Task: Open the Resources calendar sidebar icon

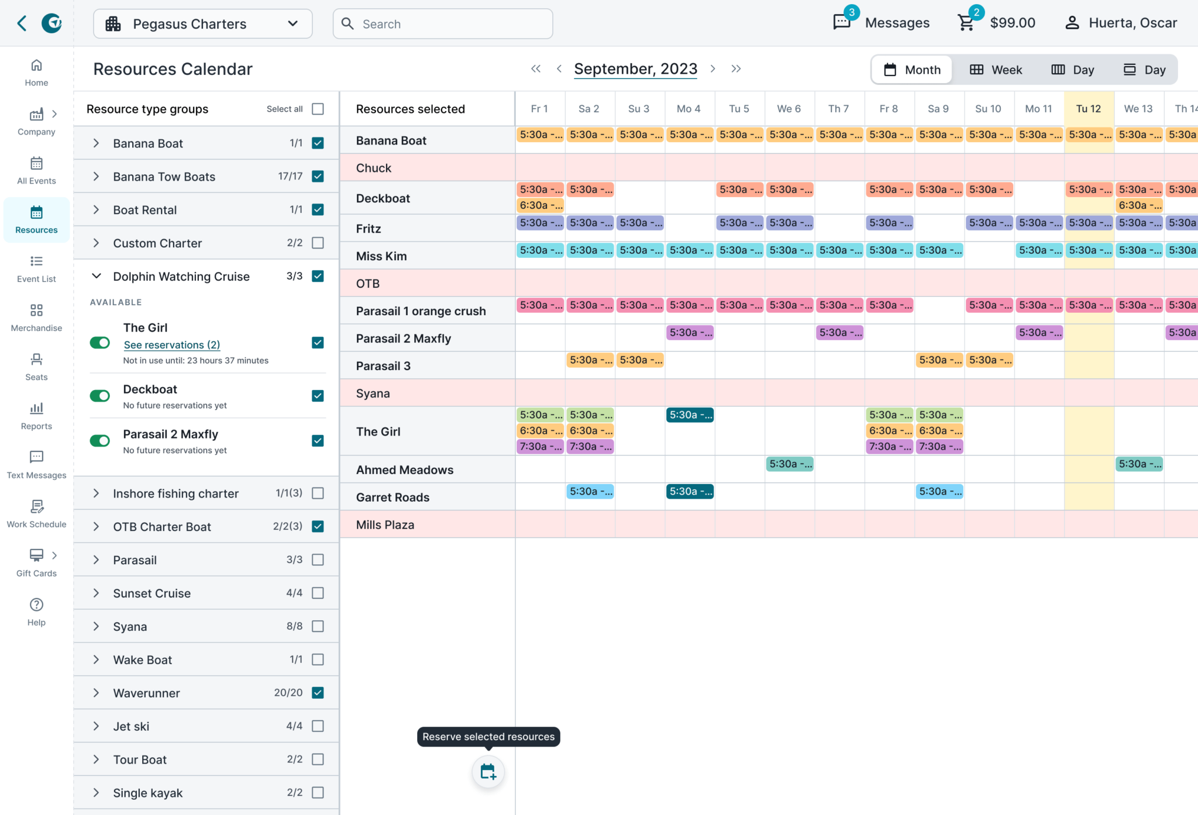Action: coord(36,219)
